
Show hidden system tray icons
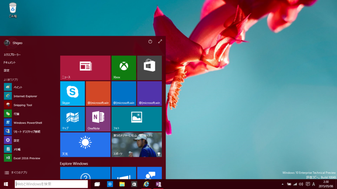coord(283,184)
